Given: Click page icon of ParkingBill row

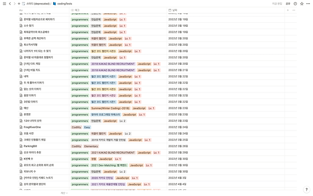Looking at the screenshot, I should [21, 146].
